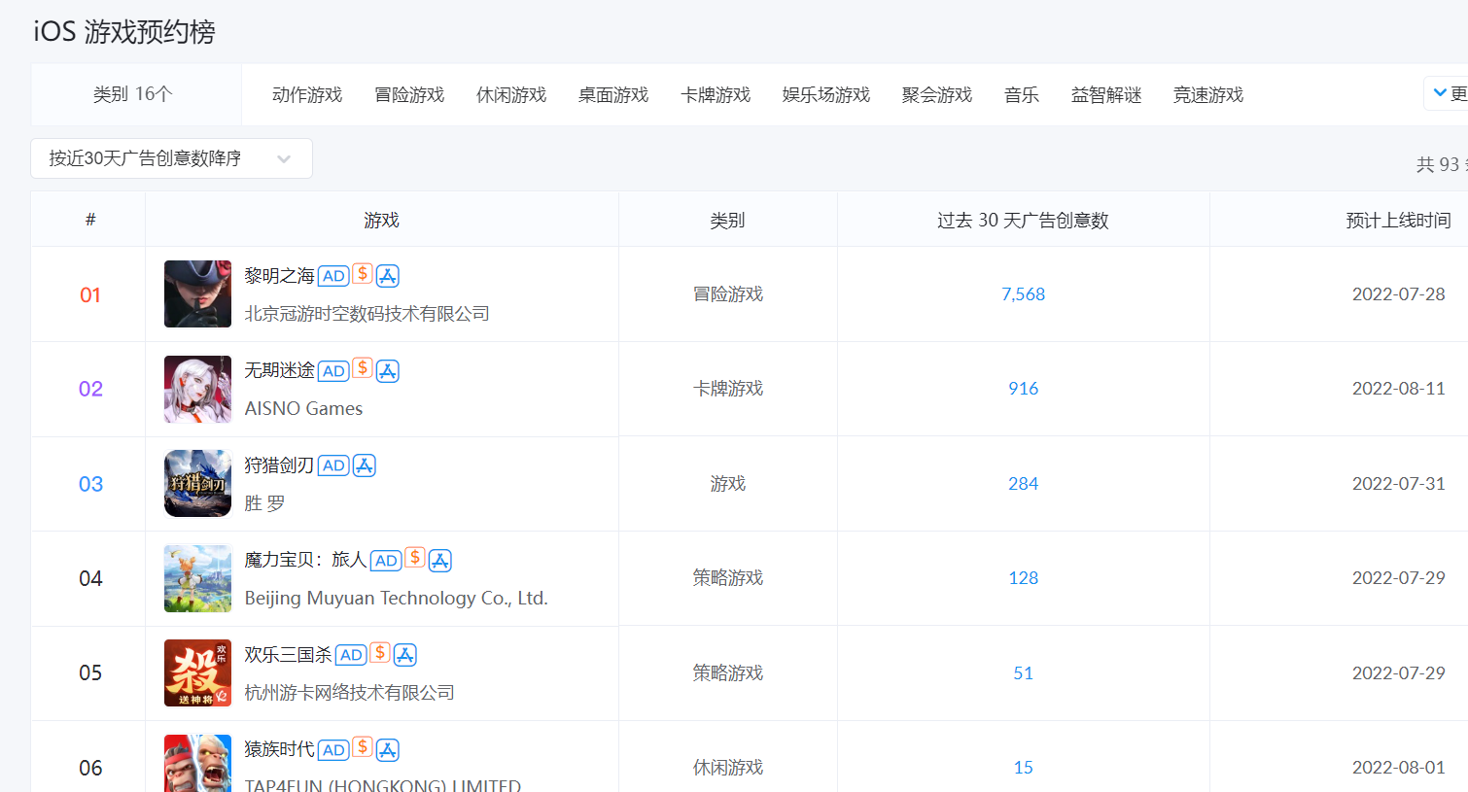Click the dollar icon beside 魔力宝贝：旅人
This screenshot has height=792, width=1468.
click(x=415, y=558)
